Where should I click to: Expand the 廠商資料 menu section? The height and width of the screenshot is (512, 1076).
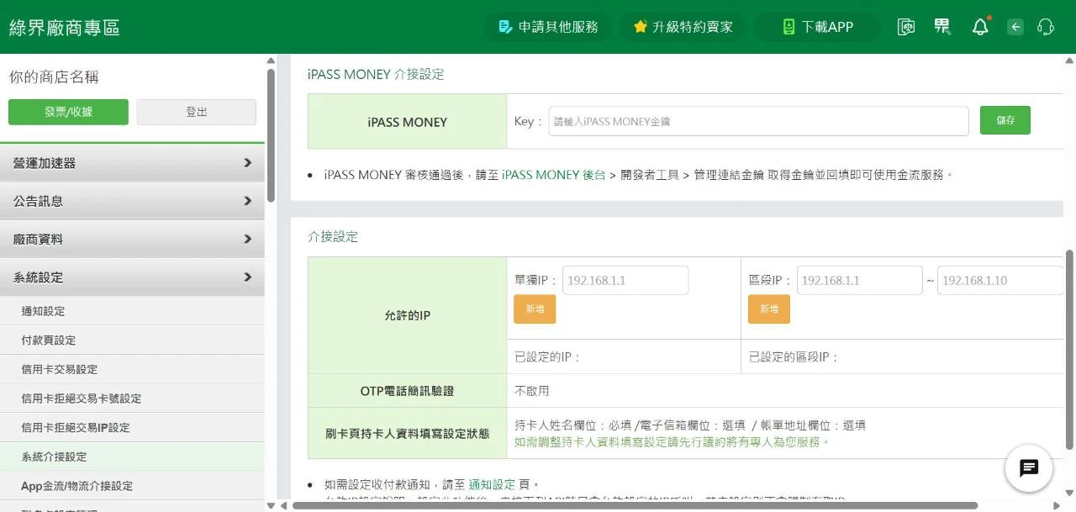(x=132, y=239)
